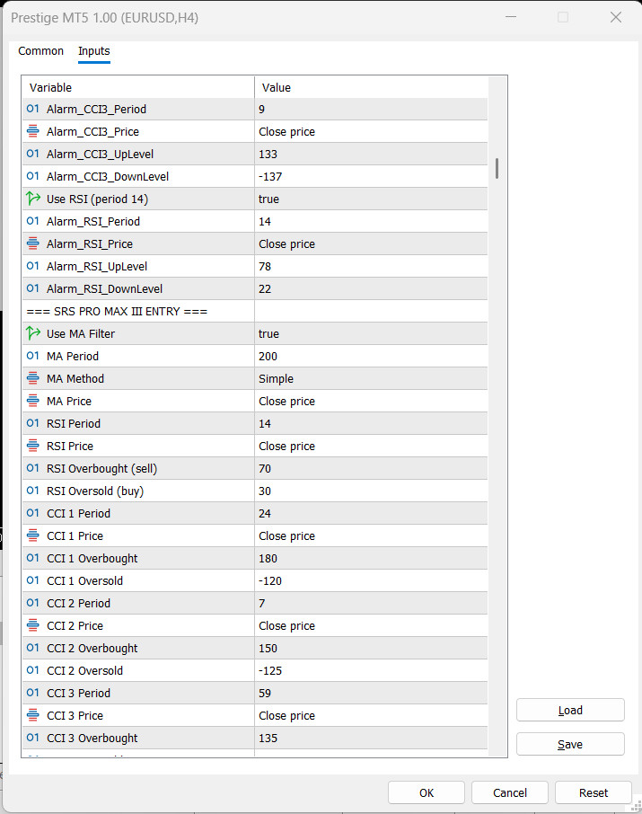Click the integer icon beside Alarm_CCI3_Period

point(32,109)
